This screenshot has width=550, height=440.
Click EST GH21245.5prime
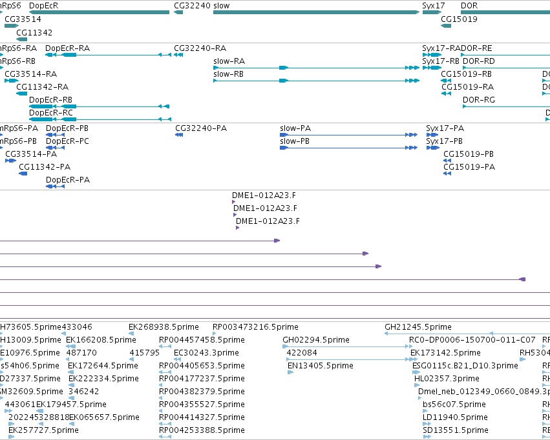[467, 334]
